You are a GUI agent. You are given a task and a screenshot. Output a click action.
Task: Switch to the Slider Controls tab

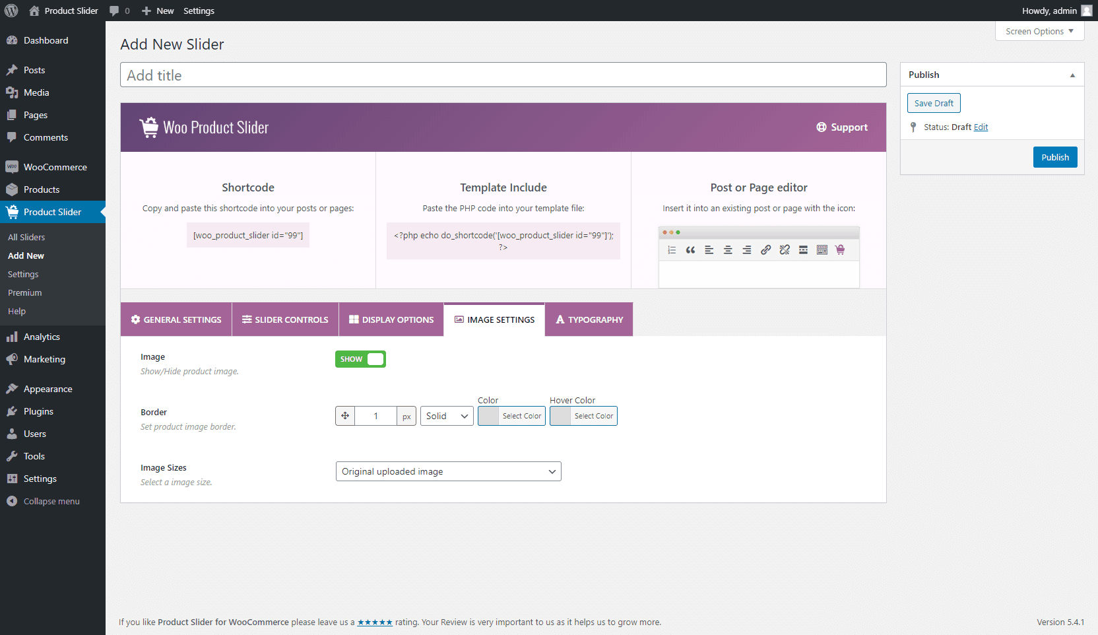[x=285, y=319]
